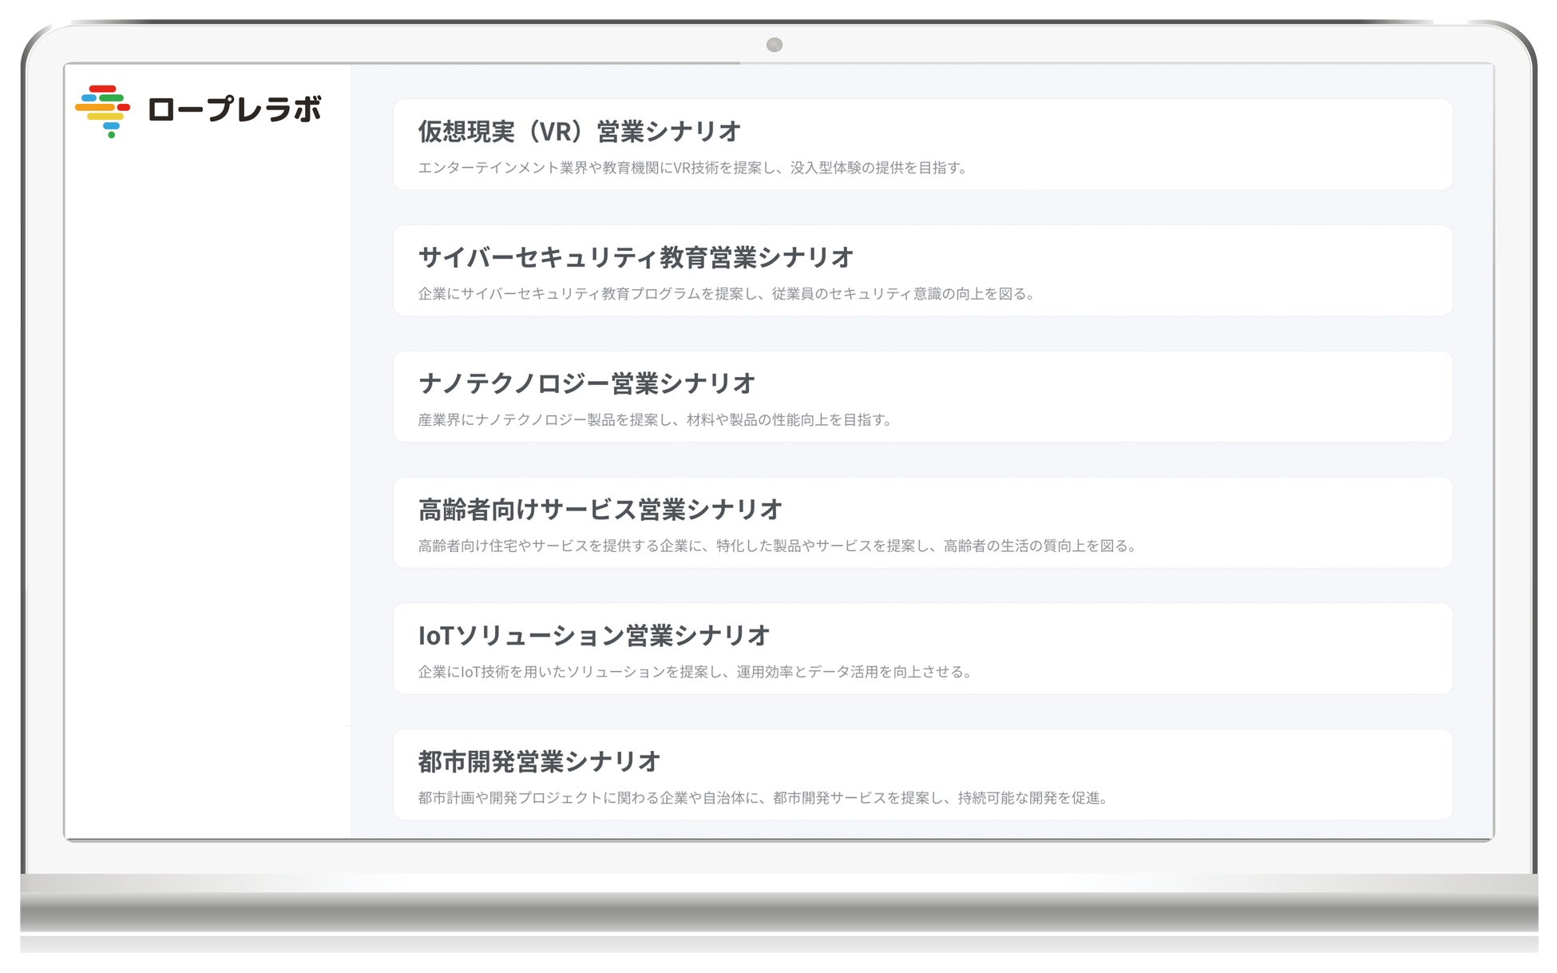1557x973 pixels.
Task: Click the empty white sidebar below the logo
Action: pyautogui.click(x=208, y=479)
